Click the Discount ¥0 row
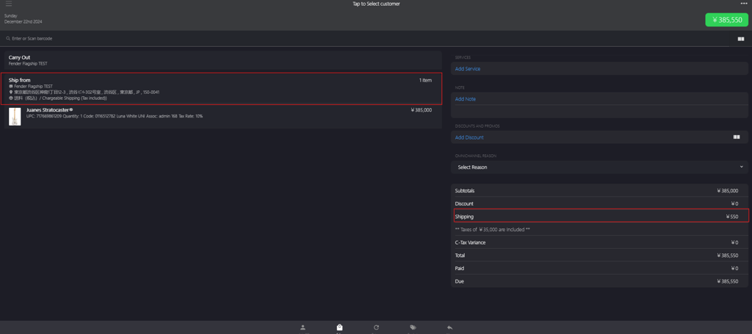 point(599,203)
